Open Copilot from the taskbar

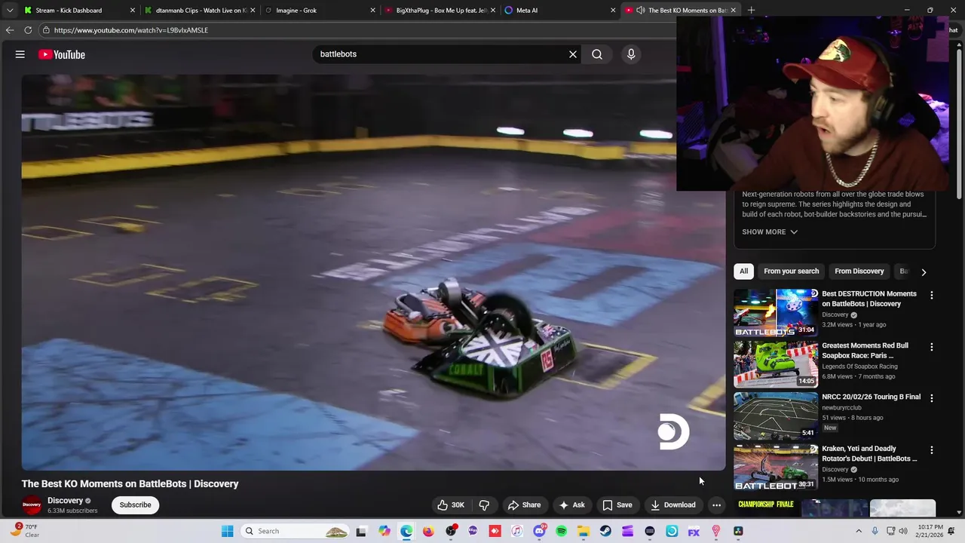point(384,531)
